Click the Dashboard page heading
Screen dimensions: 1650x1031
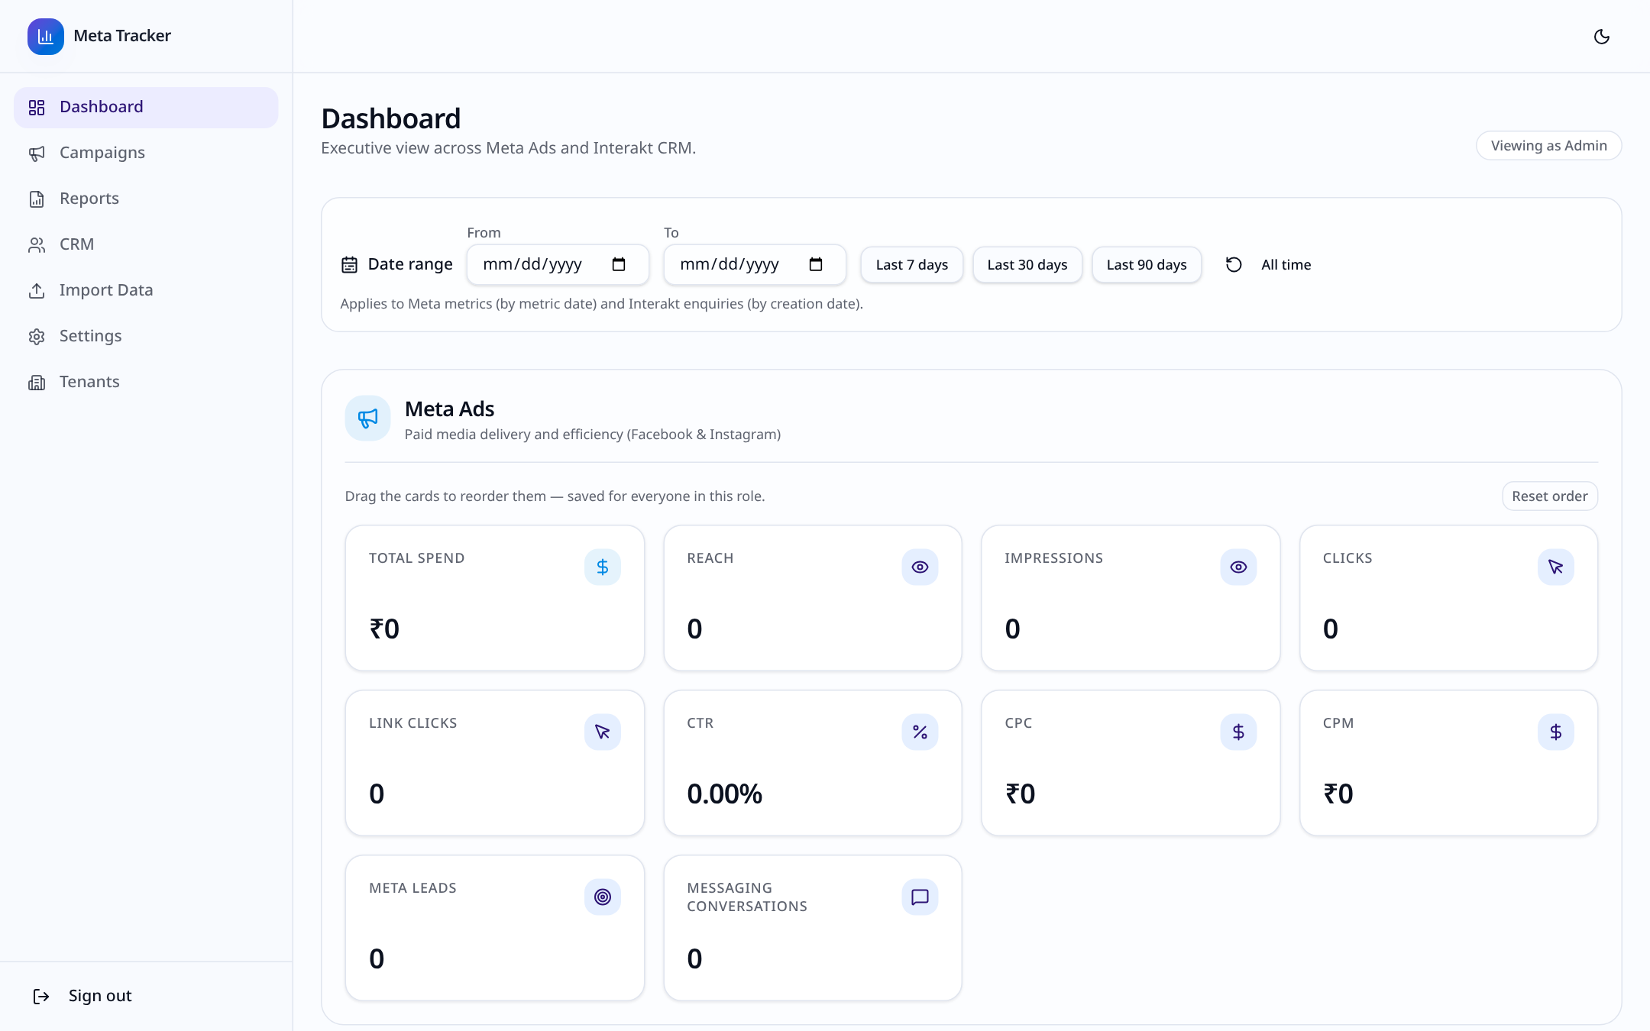coord(391,119)
